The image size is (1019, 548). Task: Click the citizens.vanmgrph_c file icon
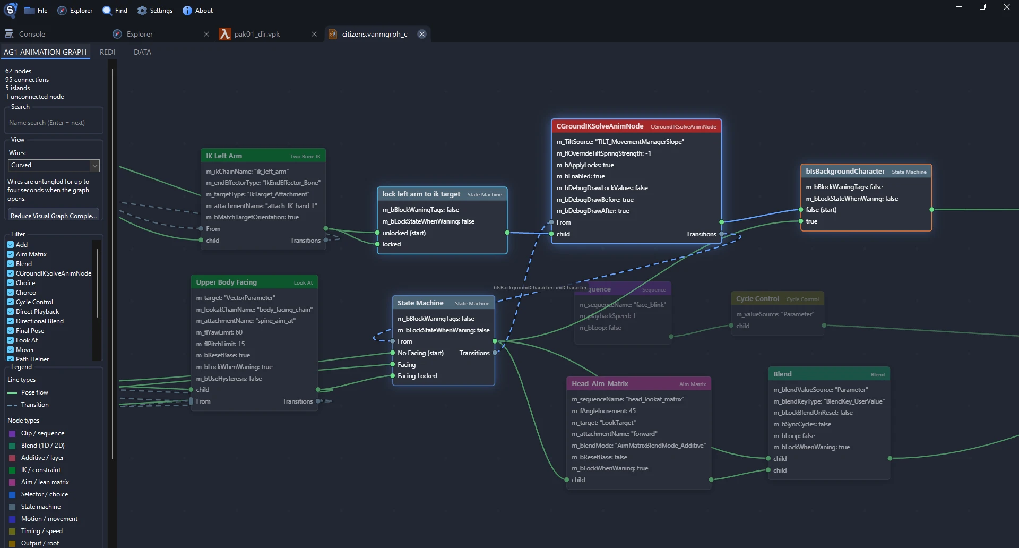(x=333, y=34)
